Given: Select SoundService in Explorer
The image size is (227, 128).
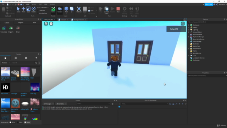Looking at the screenshot, I should coord(197,53).
